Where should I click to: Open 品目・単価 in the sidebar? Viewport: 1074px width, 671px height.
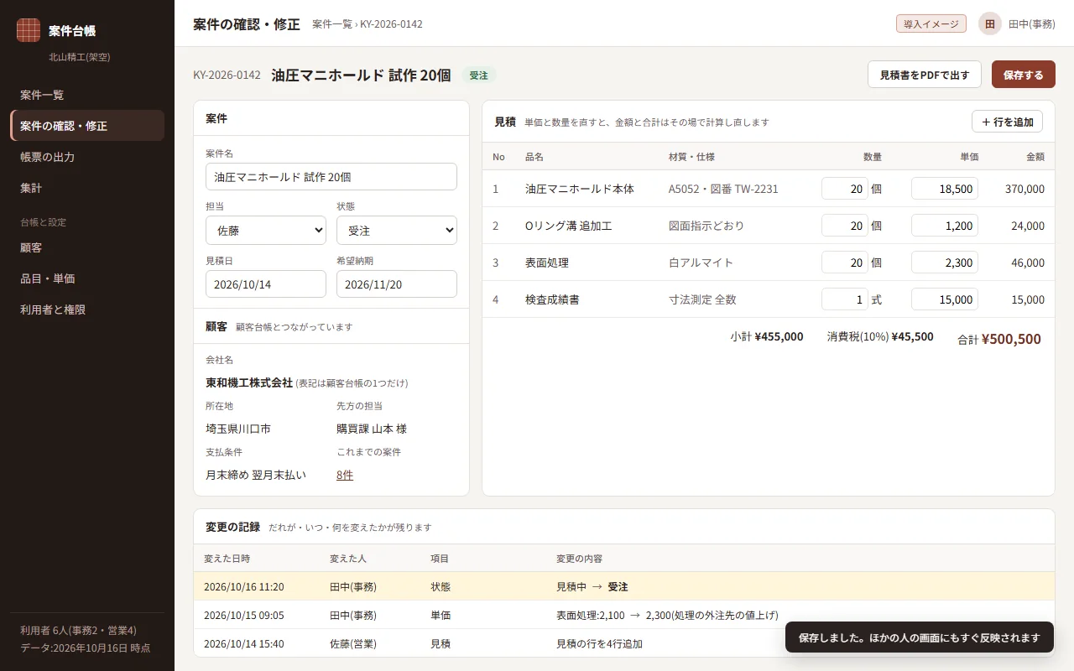tap(87, 278)
